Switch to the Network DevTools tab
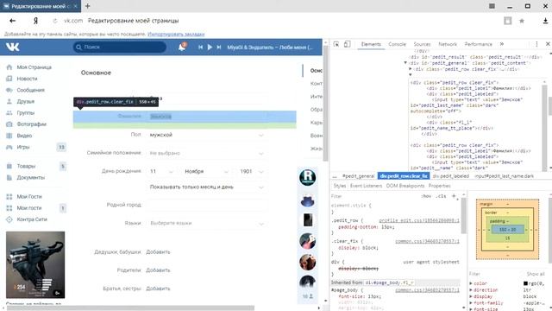 pyautogui.click(x=448, y=44)
